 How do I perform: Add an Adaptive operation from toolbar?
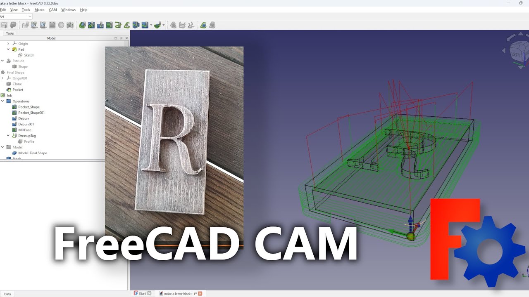point(127,25)
